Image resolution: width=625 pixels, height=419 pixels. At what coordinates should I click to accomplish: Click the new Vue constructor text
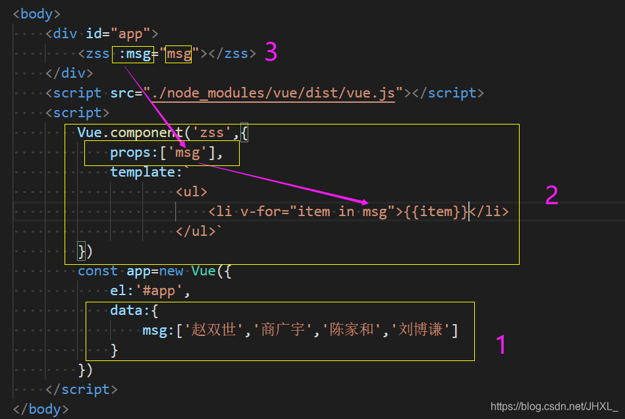coord(187,271)
